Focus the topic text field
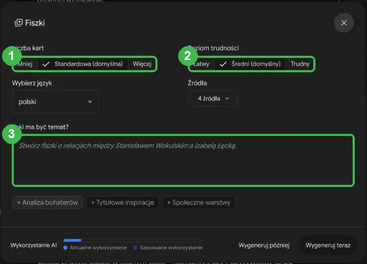The width and height of the screenshot is (367, 264). point(183,160)
